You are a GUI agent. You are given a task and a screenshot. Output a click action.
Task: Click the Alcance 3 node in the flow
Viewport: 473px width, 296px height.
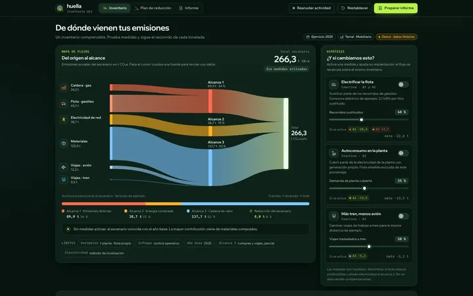coord(210,168)
